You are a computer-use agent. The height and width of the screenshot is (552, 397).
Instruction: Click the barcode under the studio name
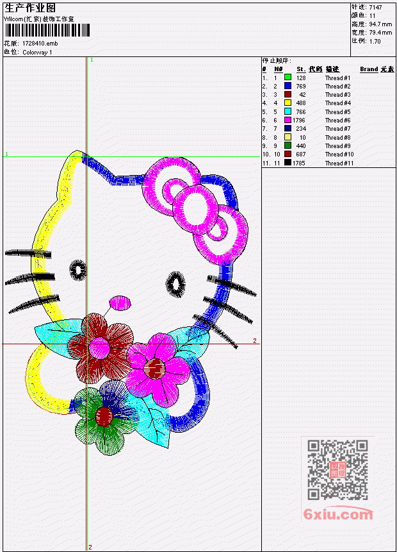click(x=47, y=31)
